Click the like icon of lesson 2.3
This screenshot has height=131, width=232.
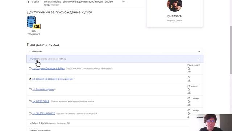[188, 89]
